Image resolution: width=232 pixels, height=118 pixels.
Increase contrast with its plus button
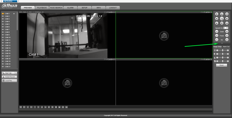[x=228, y=54]
